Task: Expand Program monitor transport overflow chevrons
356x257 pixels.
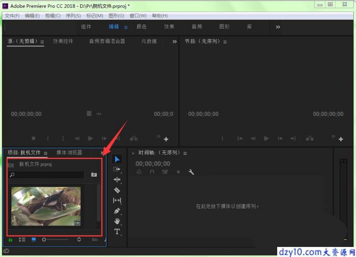Action: click(x=333, y=136)
